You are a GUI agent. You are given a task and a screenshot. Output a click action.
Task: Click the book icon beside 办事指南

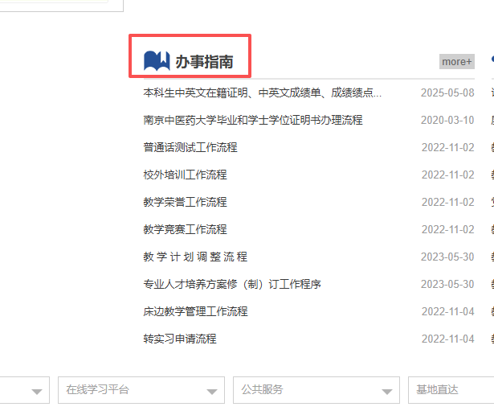click(156, 60)
